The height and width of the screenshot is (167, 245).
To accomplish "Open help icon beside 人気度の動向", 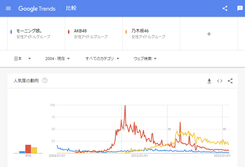I will (x=45, y=80).
